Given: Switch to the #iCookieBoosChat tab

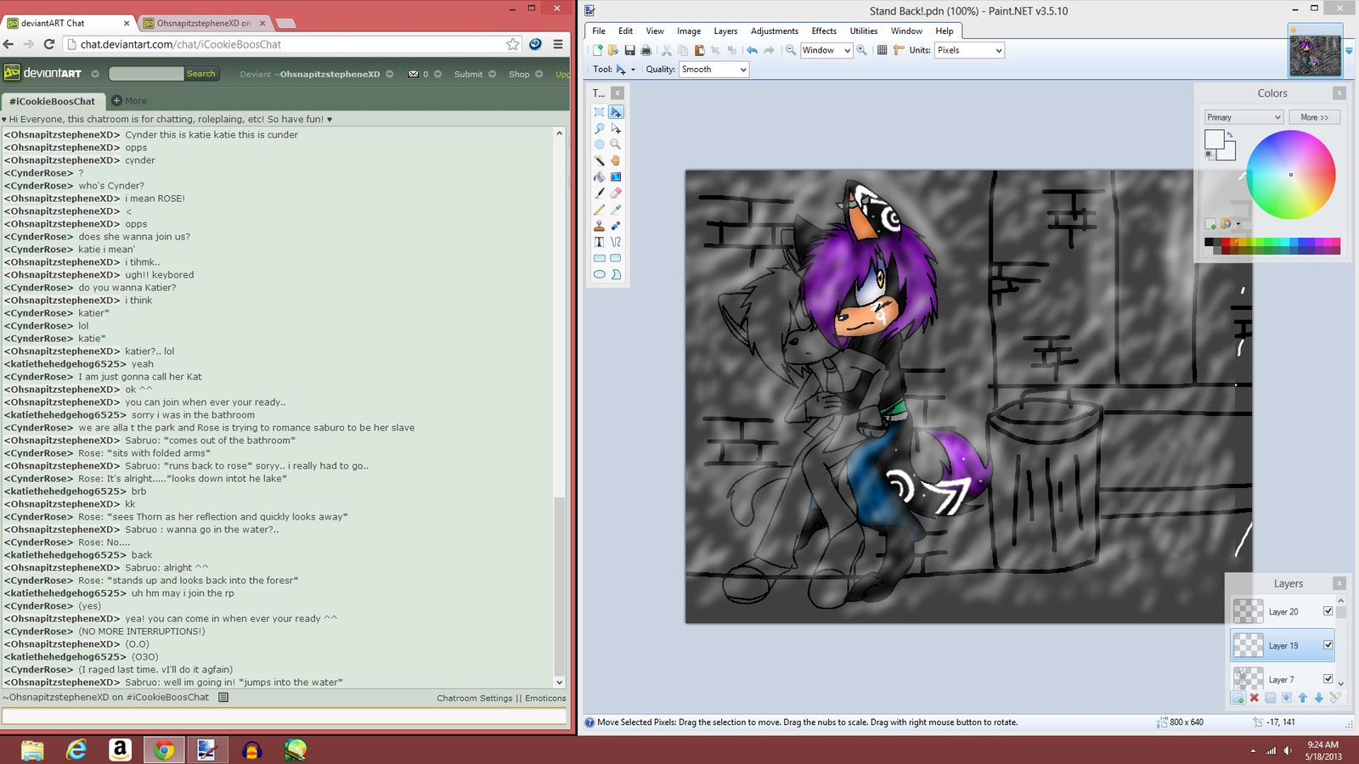Looking at the screenshot, I should point(53,101).
